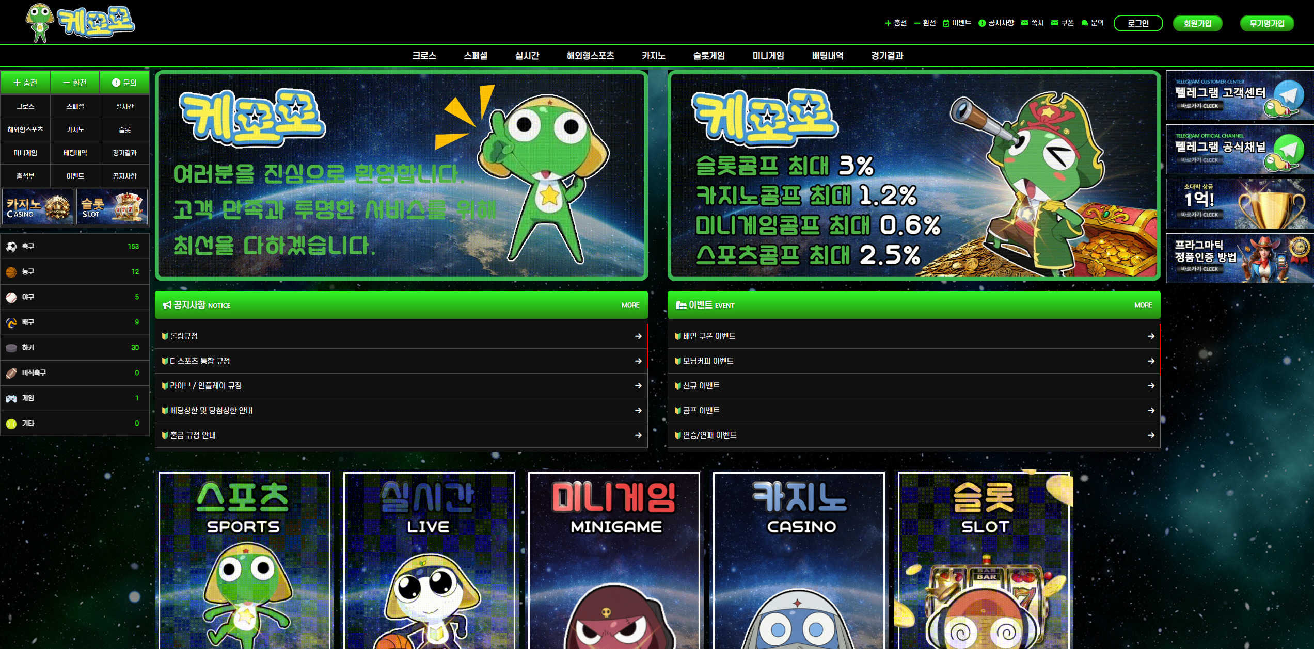Image resolution: width=1314 pixels, height=649 pixels.
Task: Select the gamepad icon for 게임
Action: pos(11,398)
